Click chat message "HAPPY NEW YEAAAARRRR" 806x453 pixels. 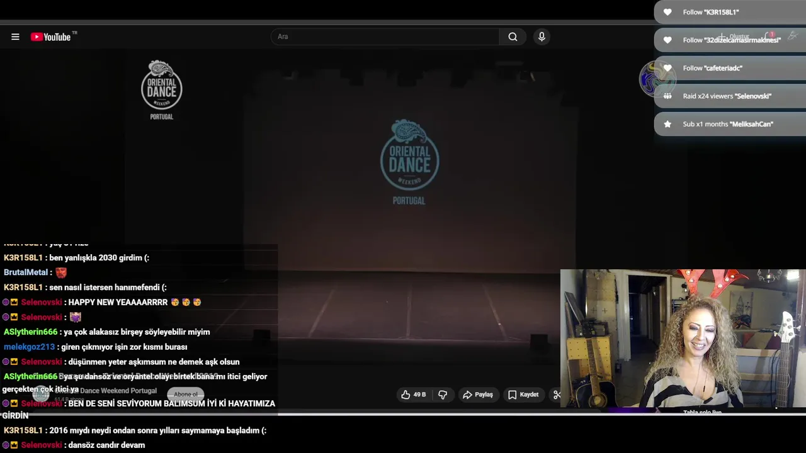point(118,302)
